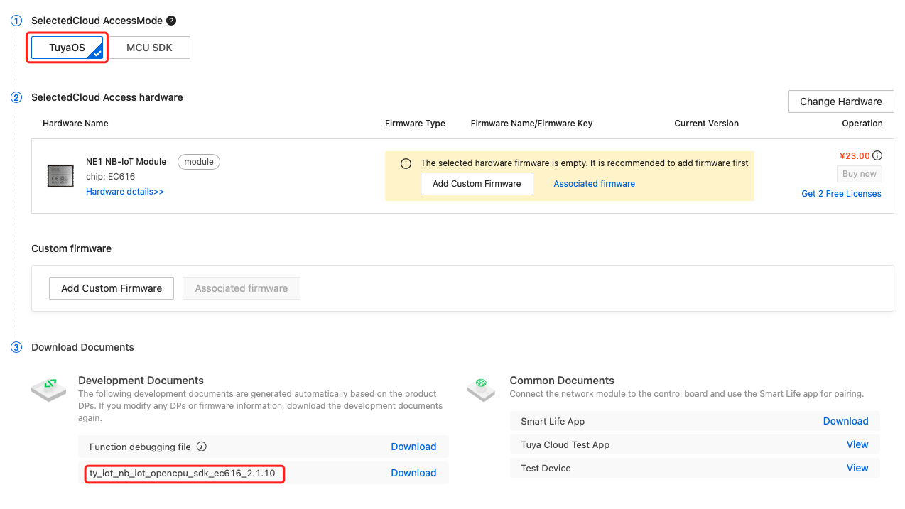Click the NE1 NB-IoT Module name text

pyautogui.click(x=126, y=162)
